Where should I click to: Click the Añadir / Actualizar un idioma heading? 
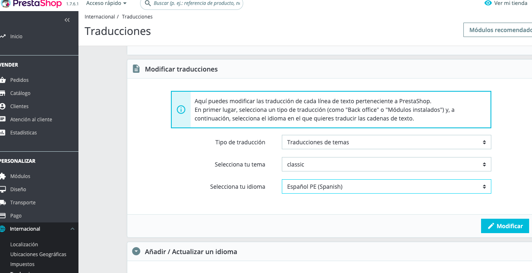tap(191, 252)
